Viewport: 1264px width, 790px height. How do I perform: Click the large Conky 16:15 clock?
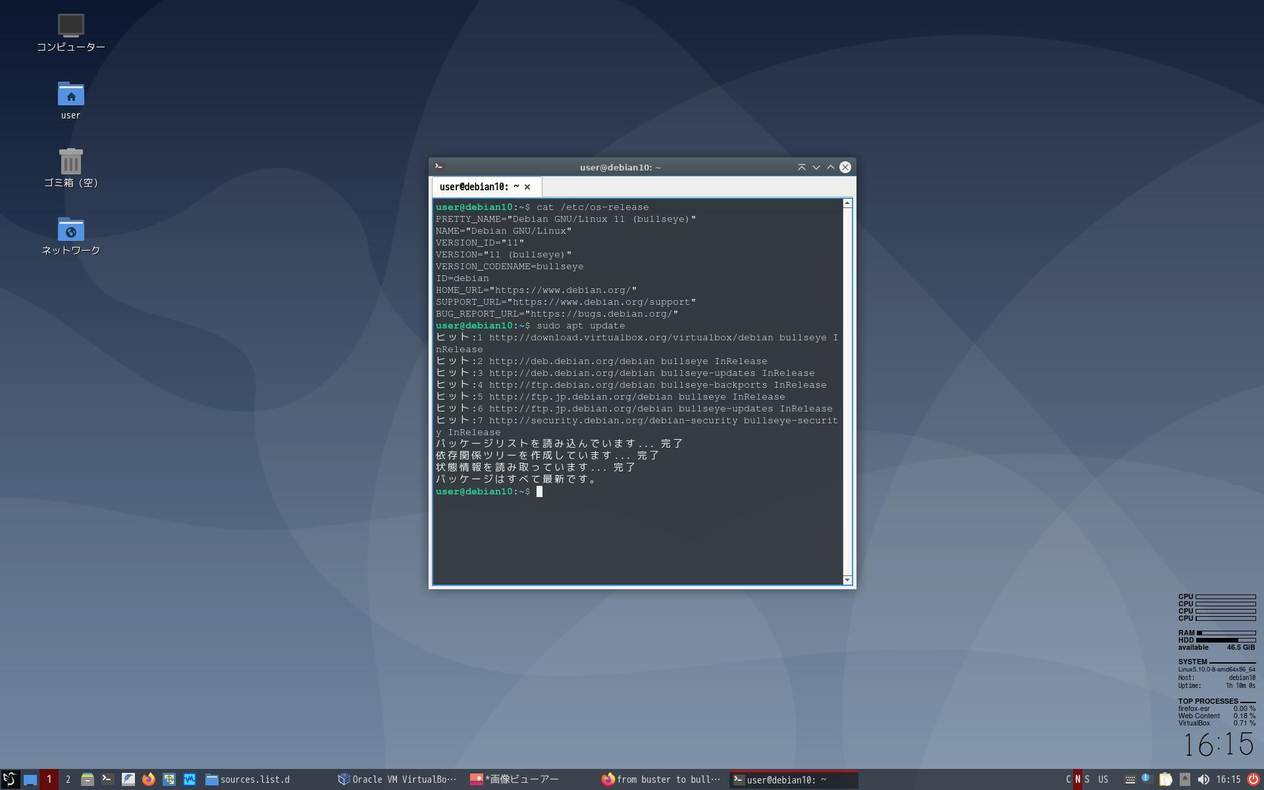point(1219,745)
